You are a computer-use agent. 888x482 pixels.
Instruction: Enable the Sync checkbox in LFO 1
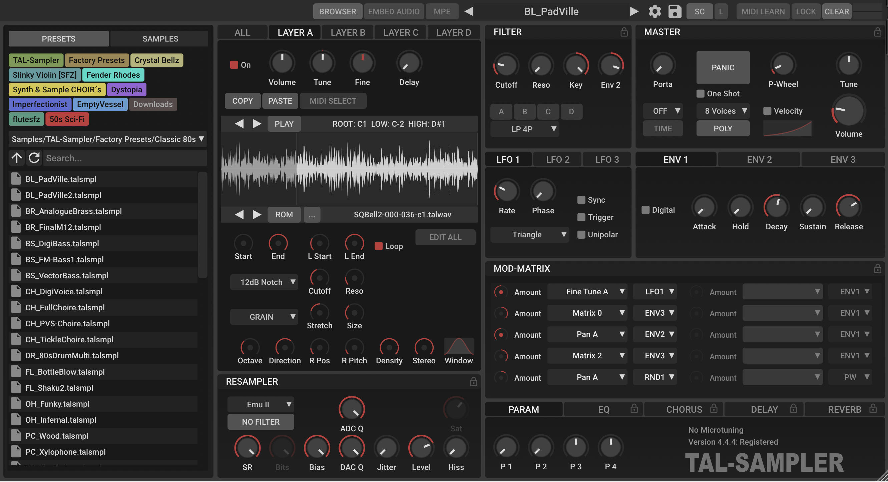(580, 200)
